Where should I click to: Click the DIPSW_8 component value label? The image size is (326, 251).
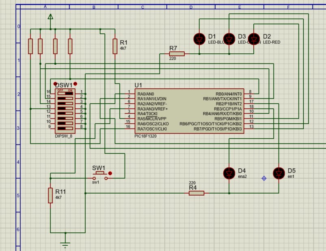click(x=63, y=136)
